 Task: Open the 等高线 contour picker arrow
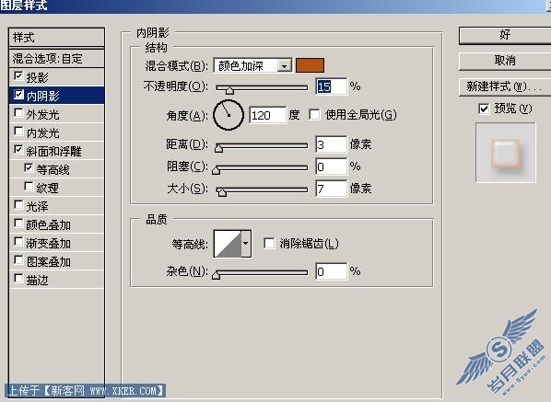[246, 244]
